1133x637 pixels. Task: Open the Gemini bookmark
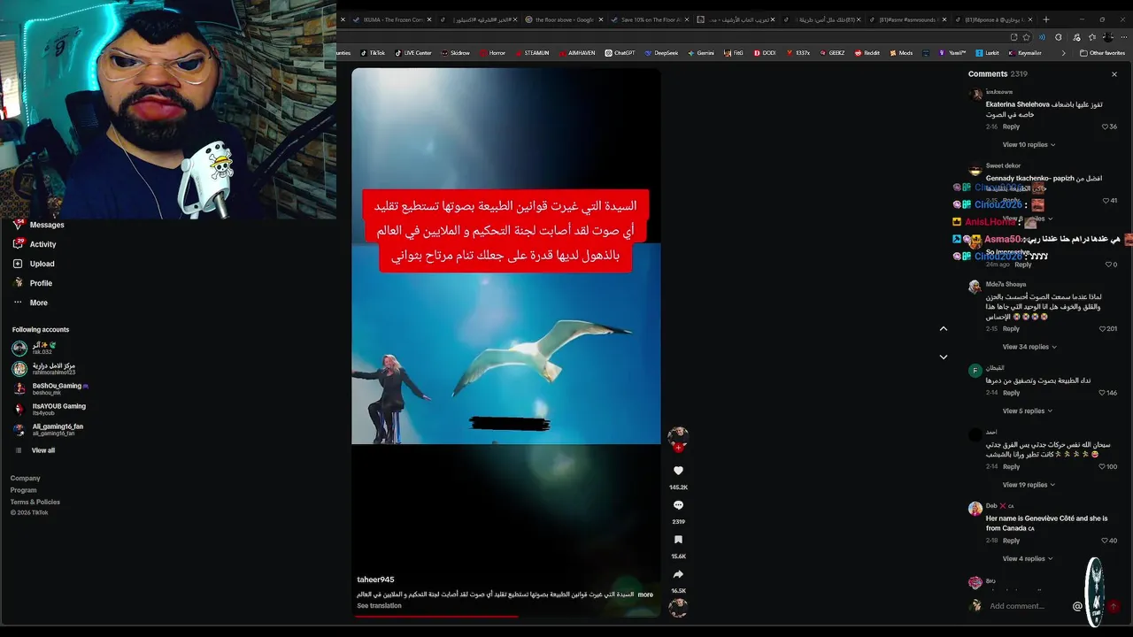pos(700,53)
